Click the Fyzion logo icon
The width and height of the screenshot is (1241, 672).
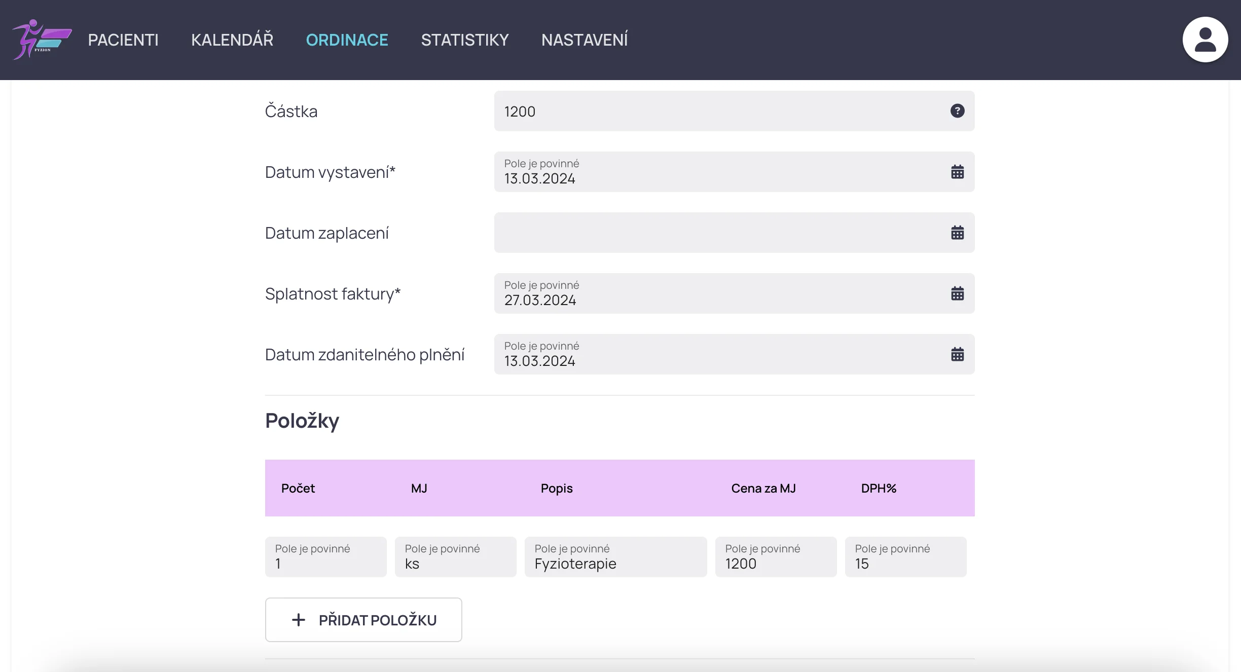(x=42, y=40)
